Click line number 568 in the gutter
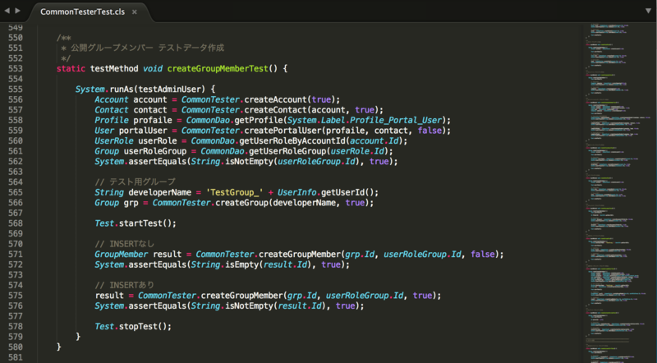Screen dimensions: 657x363 16,223
